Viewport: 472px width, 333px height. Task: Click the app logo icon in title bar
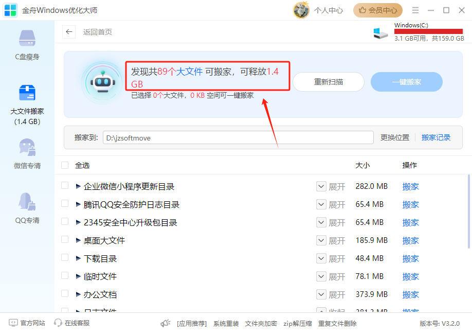click(x=10, y=10)
